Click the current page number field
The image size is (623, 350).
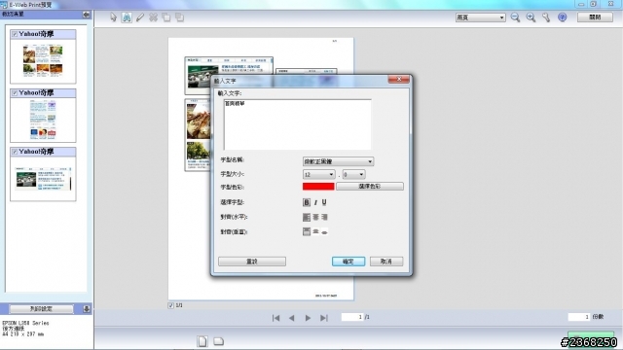pos(352,317)
